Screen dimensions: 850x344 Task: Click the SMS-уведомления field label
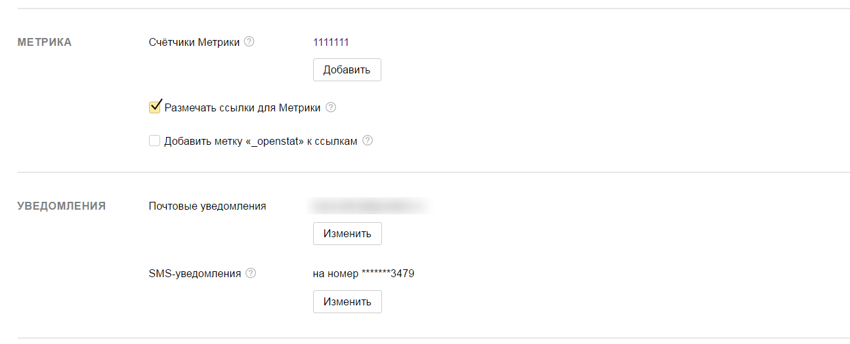[195, 274]
